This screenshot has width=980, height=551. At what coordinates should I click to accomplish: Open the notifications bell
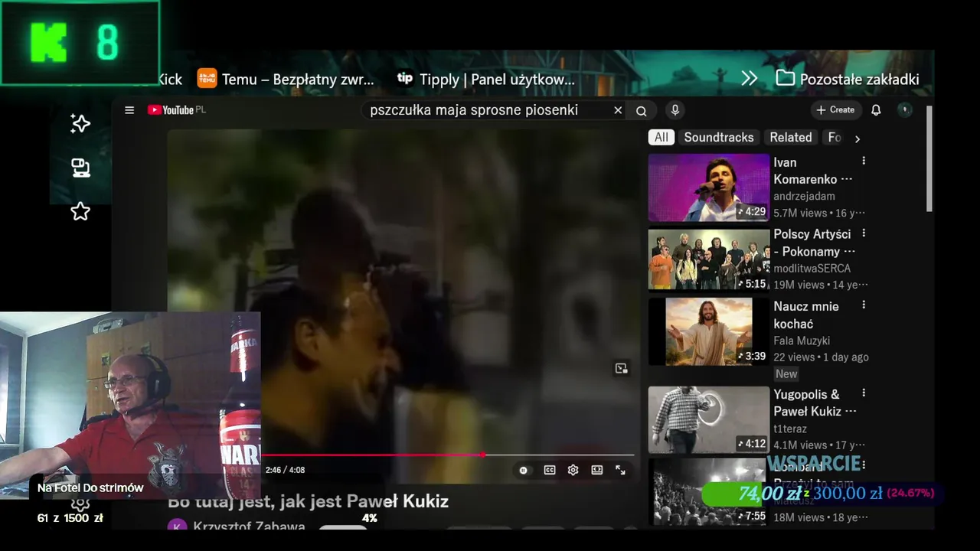(876, 110)
